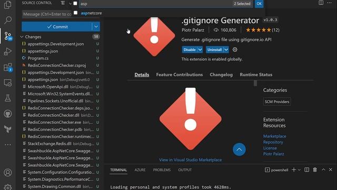Open the Explorer view in activity bar
This screenshot has height=190, width=337.
pyautogui.click(x=8, y=5)
